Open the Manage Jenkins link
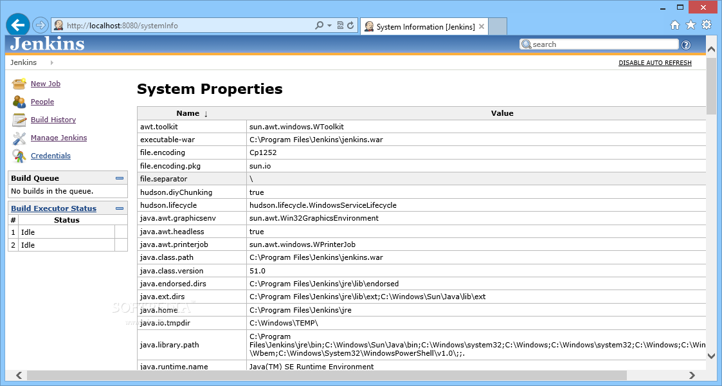The image size is (722, 386). tap(59, 137)
